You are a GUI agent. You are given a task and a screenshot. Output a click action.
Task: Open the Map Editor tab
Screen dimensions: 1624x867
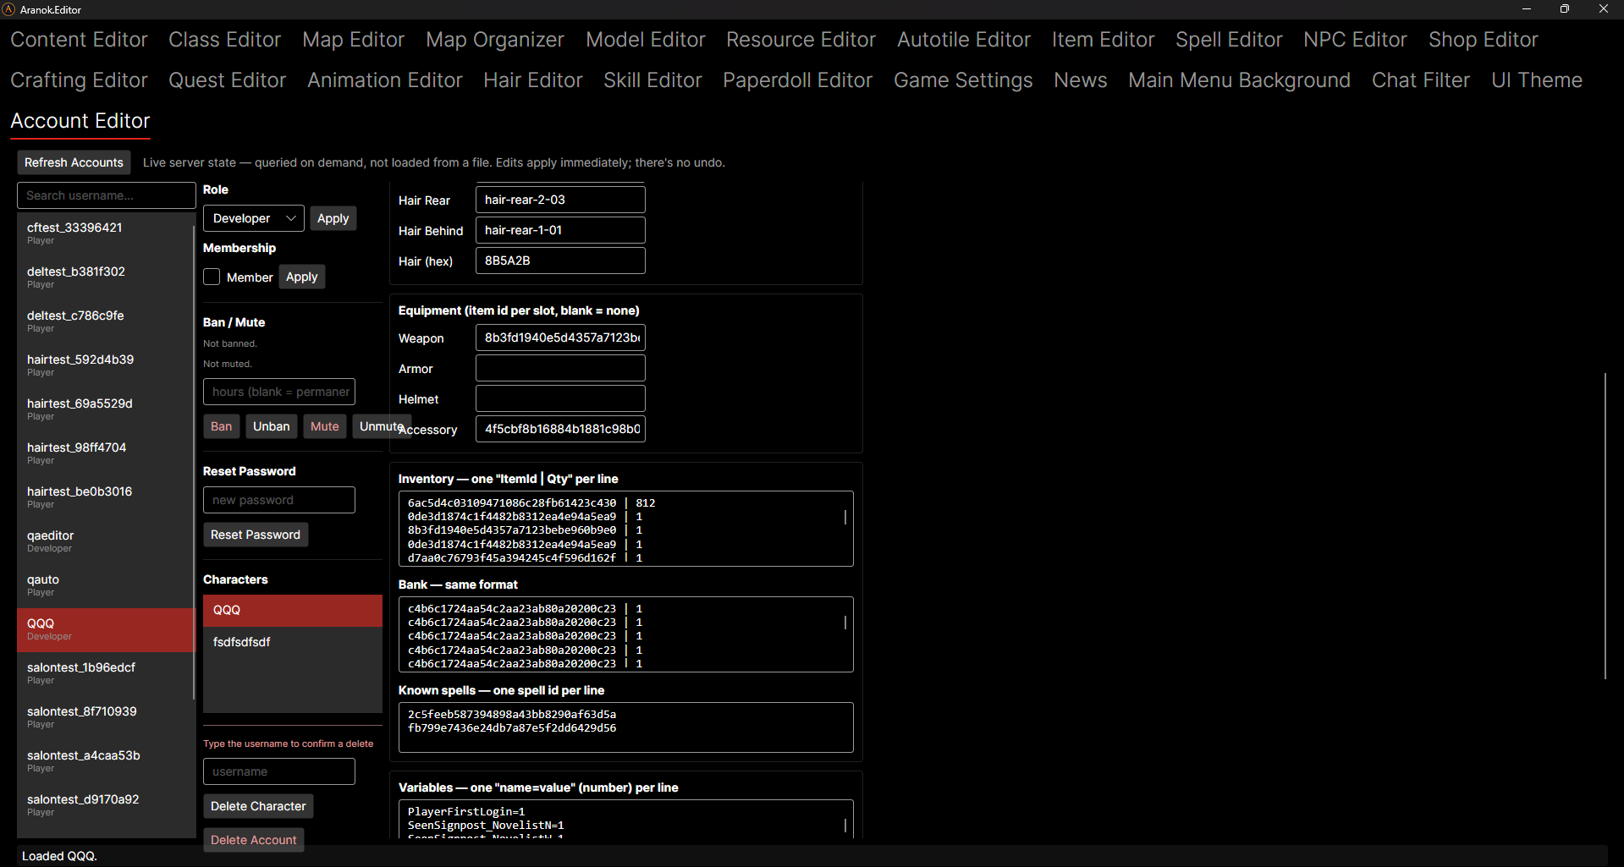(x=353, y=40)
